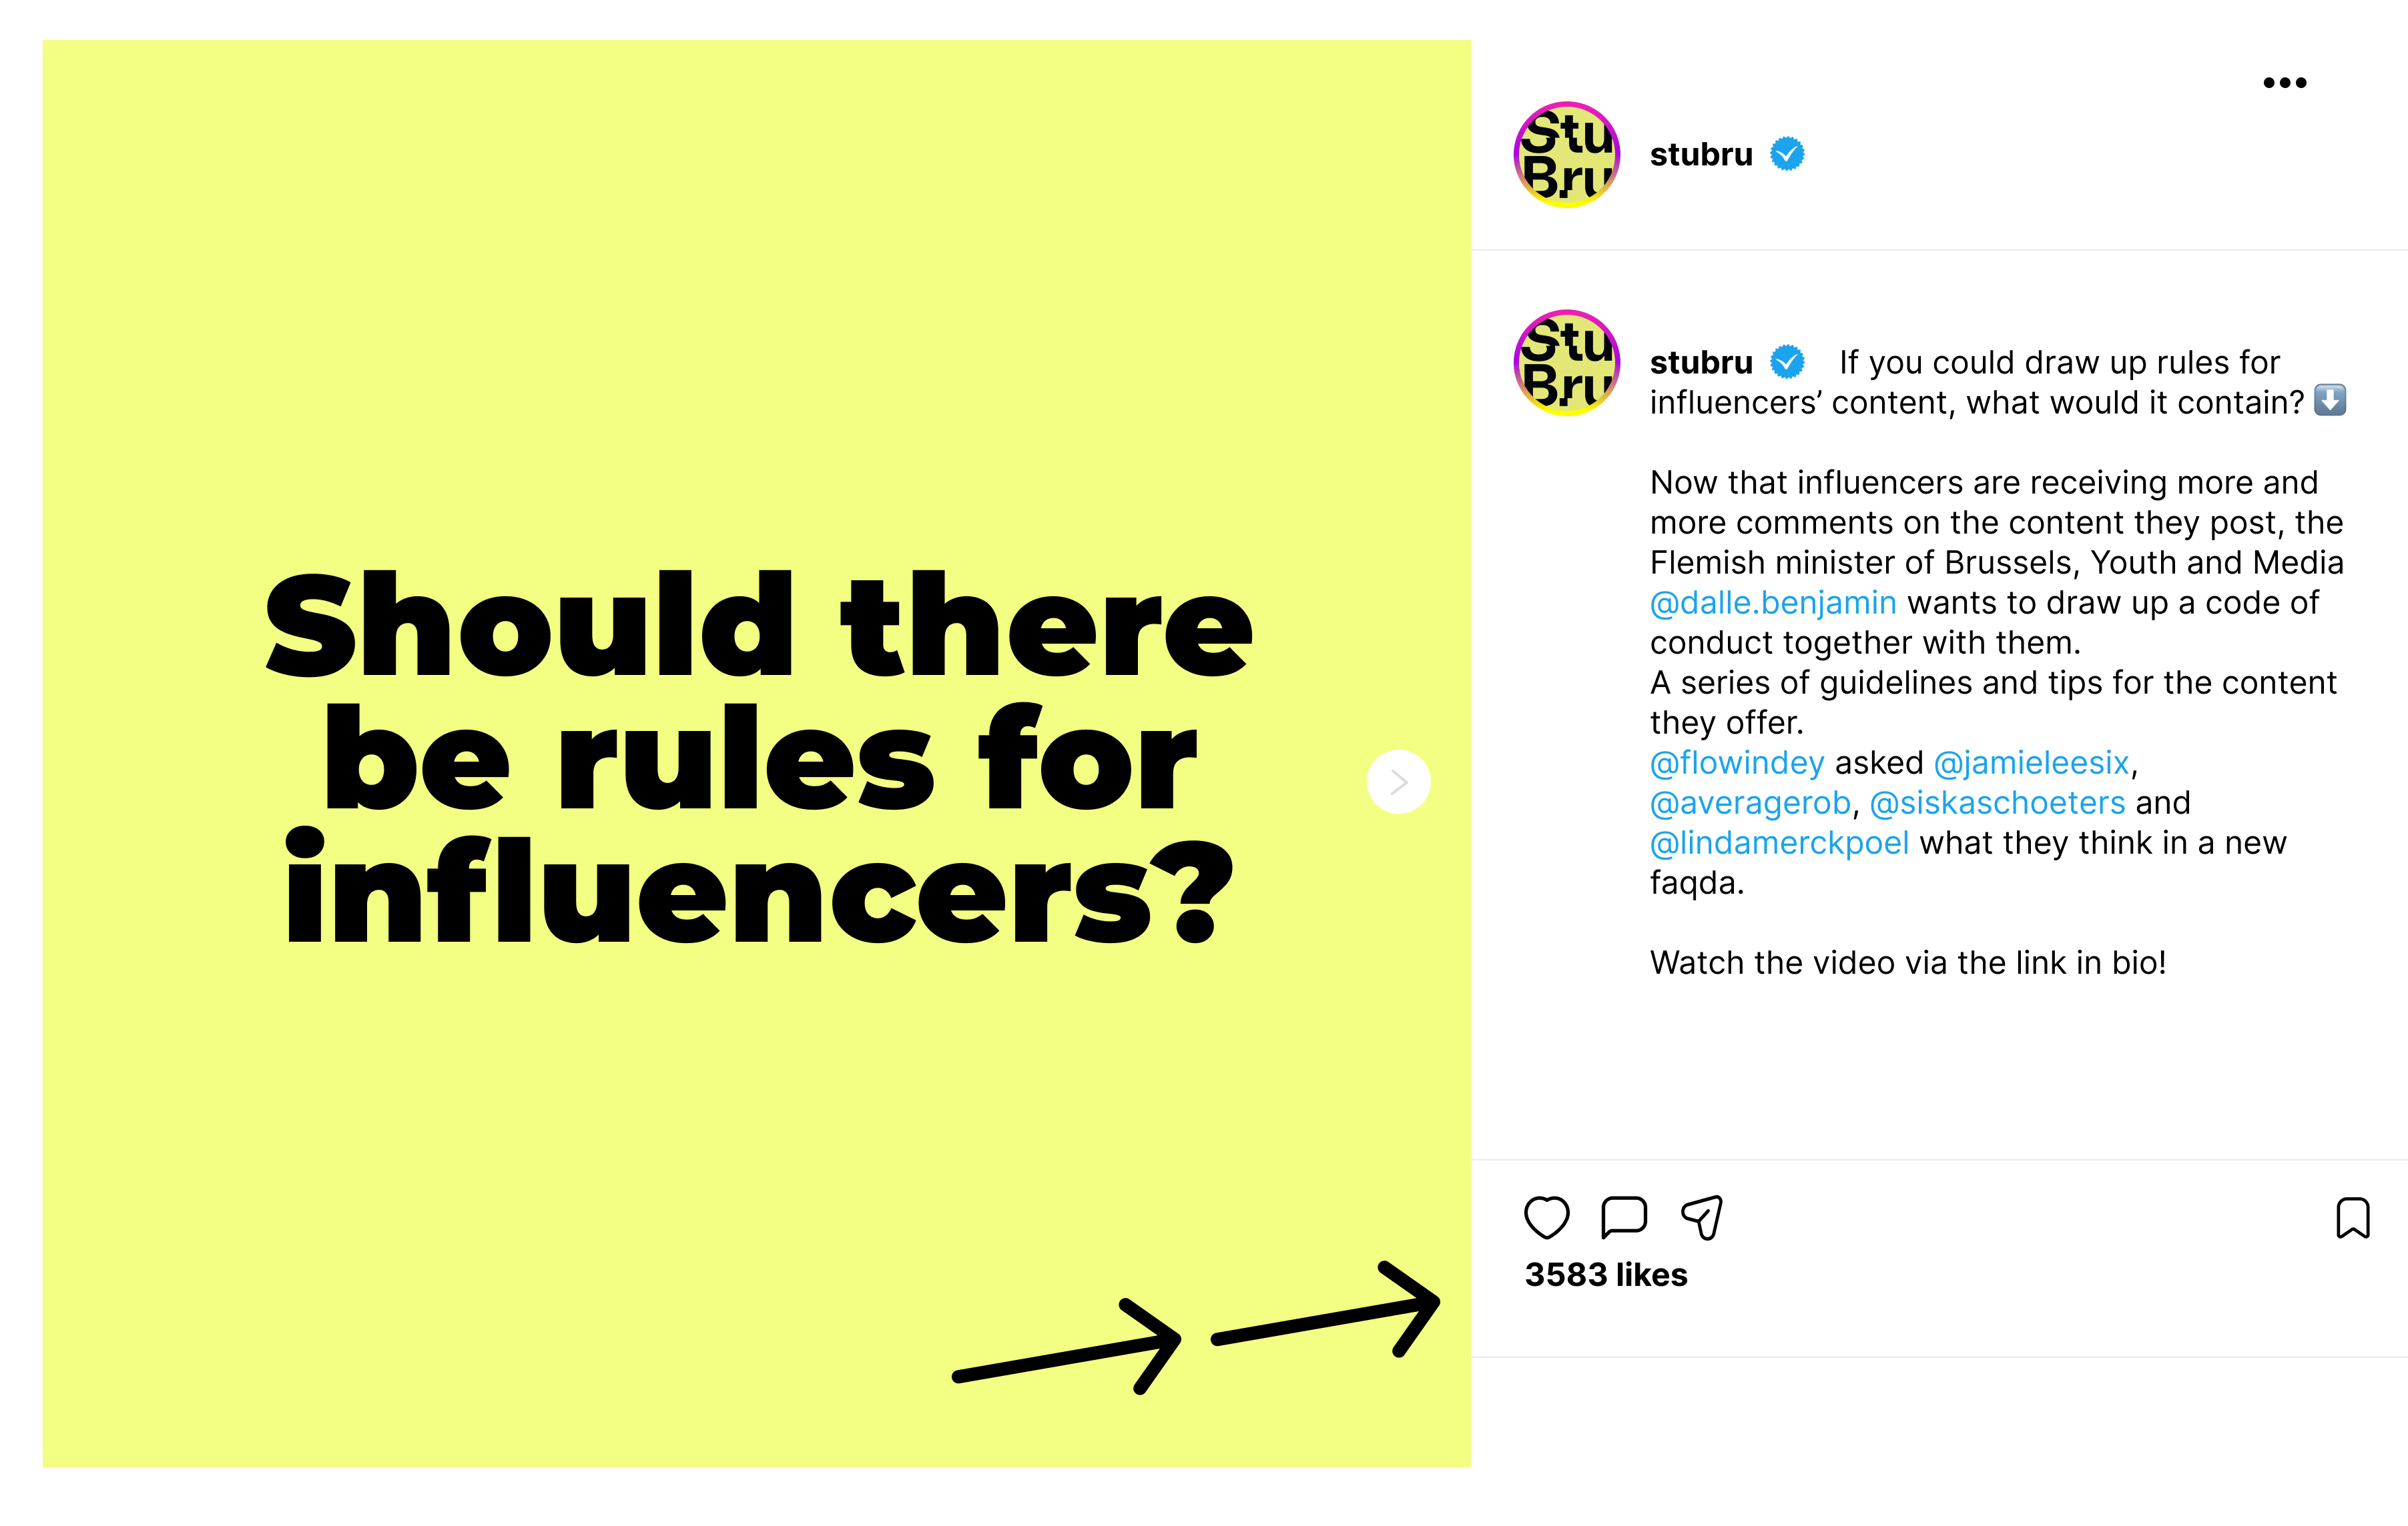The image size is (2408, 1526).
Task: Share the post via the paper plane icon
Action: click(x=1704, y=1217)
